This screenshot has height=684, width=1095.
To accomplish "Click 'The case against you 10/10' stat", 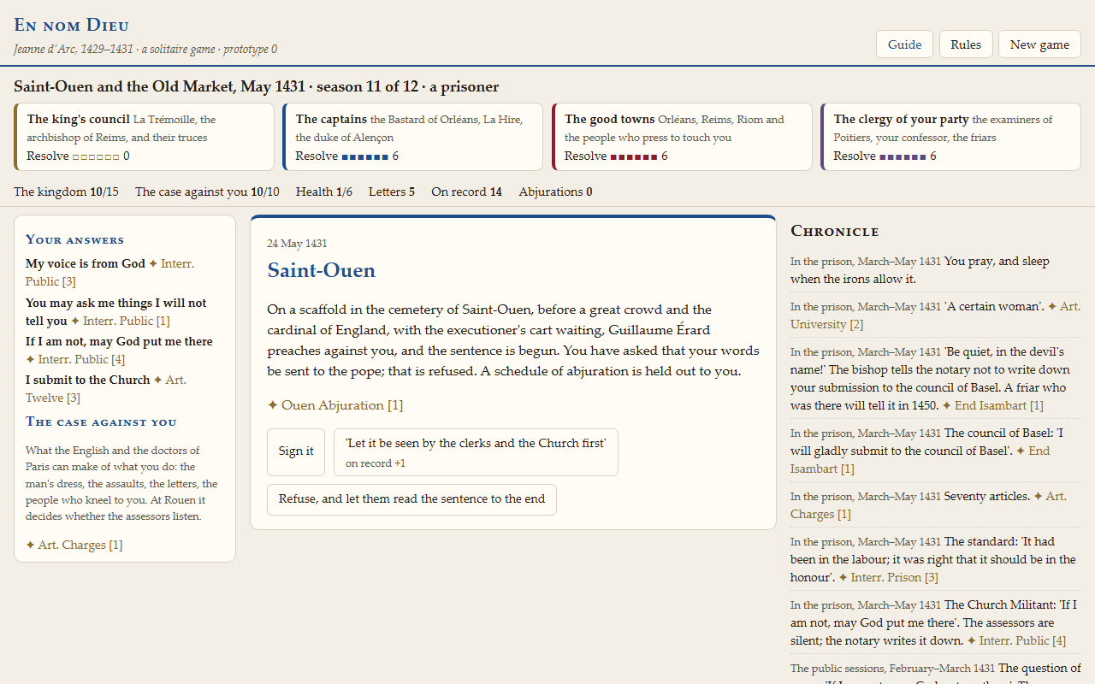I will (207, 192).
